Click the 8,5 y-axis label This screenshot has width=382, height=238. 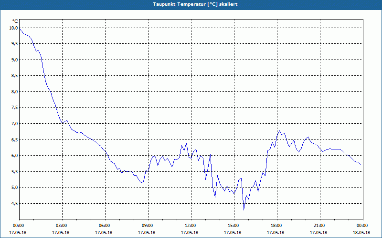tap(15, 76)
